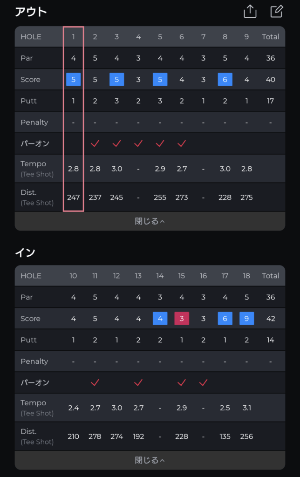300x477 pixels.
Task: Select the red birdie score on hole 15
Action: click(x=182, y=319)
